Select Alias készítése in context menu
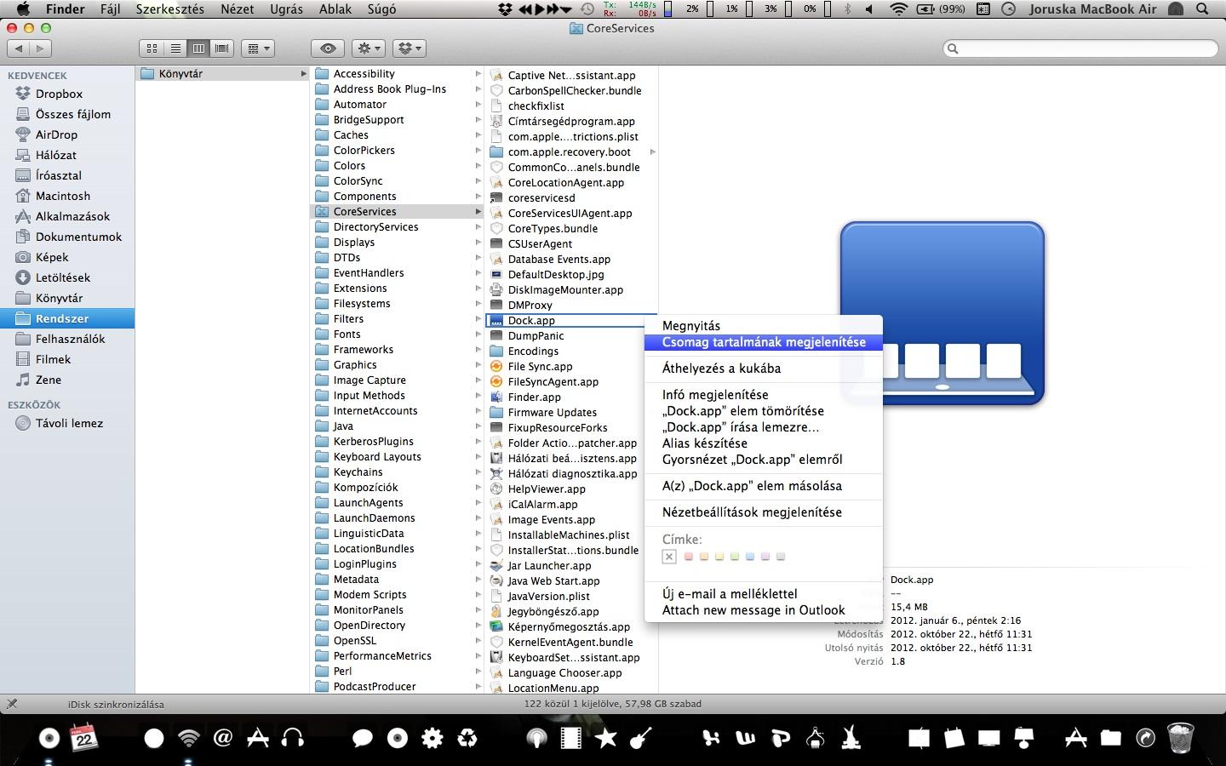Image resolution: width=1226 pixels, height=766 pixels. click(x=763, y=443)
